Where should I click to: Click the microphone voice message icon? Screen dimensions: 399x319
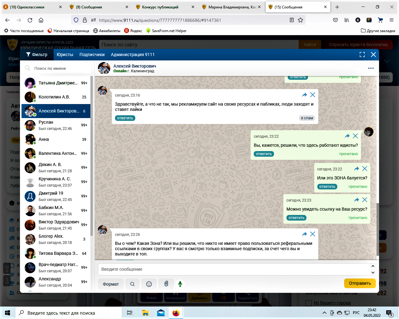coord(180,284)
